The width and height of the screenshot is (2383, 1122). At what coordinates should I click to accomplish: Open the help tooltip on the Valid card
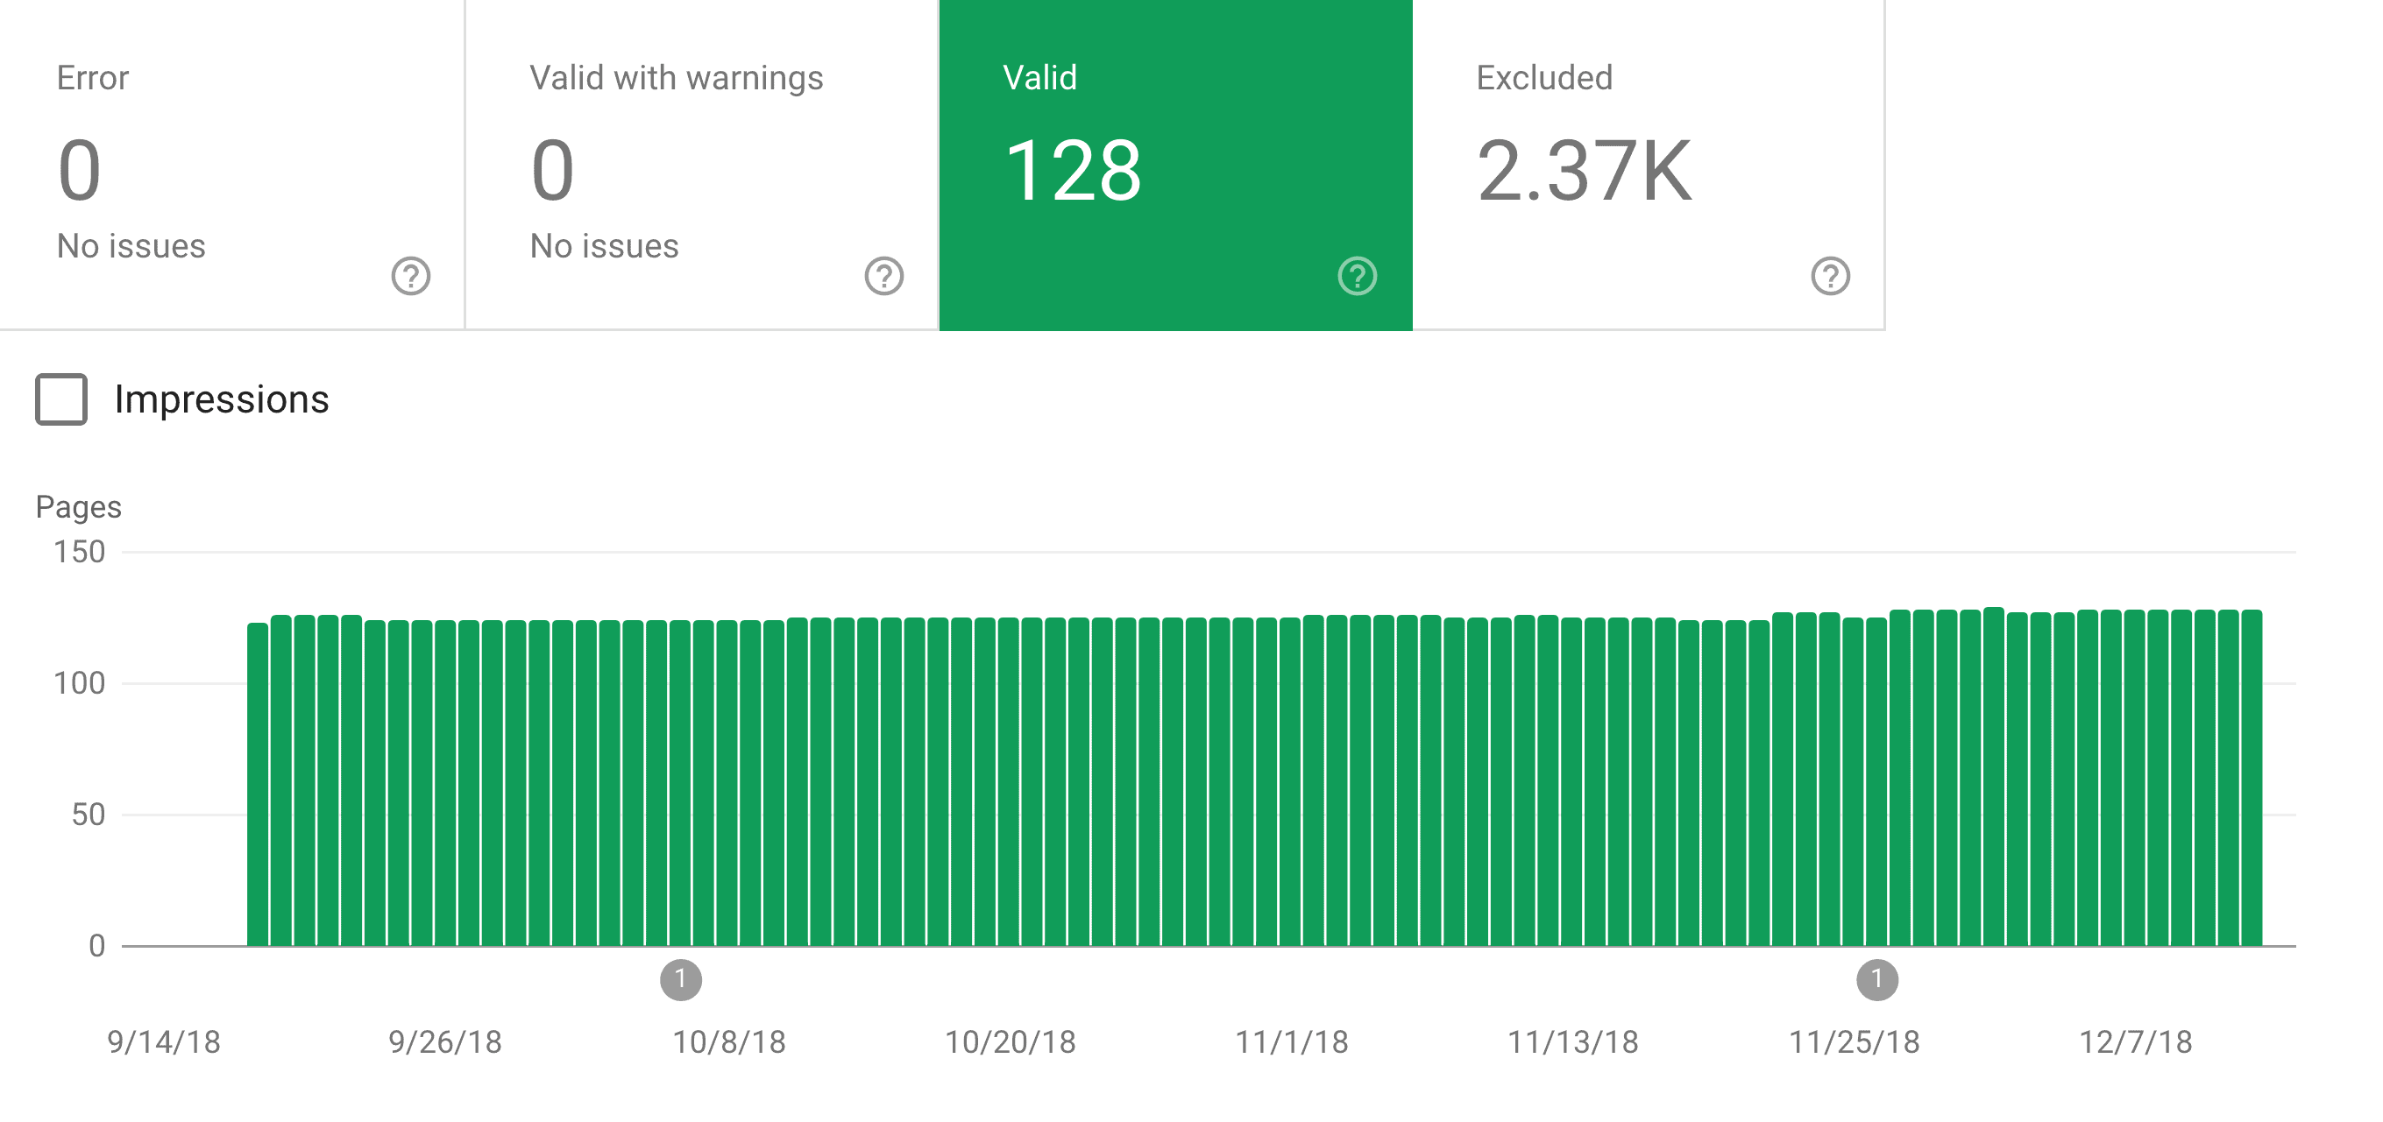point(1358,275)
